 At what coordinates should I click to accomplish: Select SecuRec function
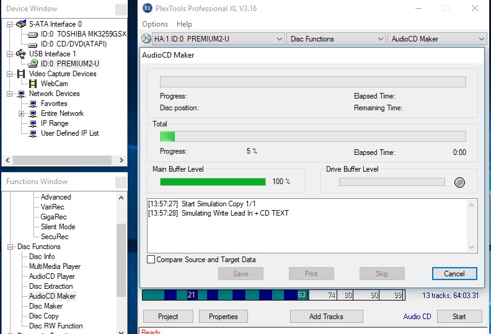[55, 237]
